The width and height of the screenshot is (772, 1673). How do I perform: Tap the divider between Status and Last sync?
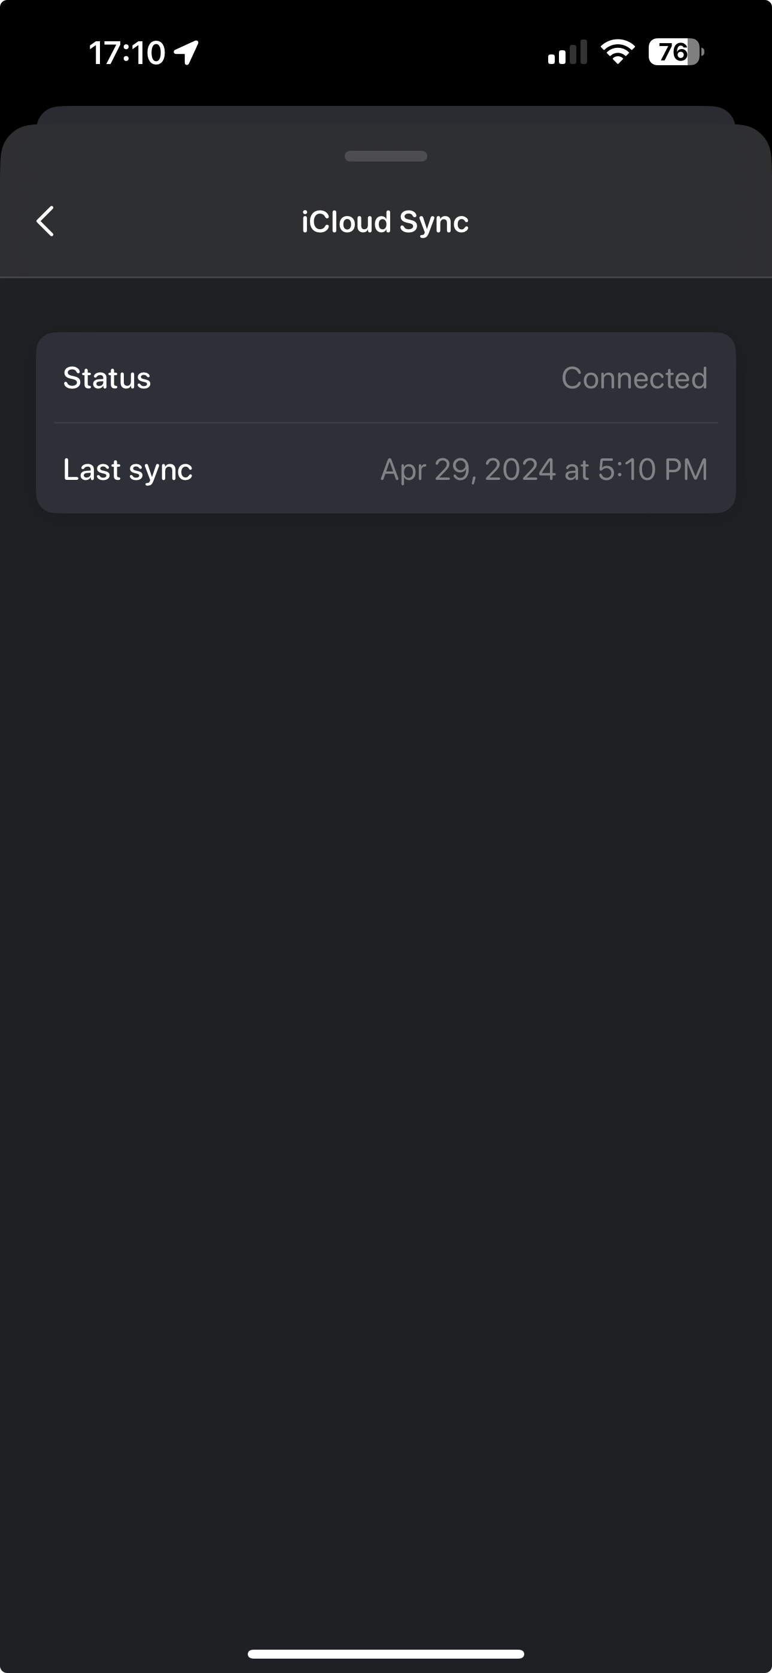pos(386,423)
